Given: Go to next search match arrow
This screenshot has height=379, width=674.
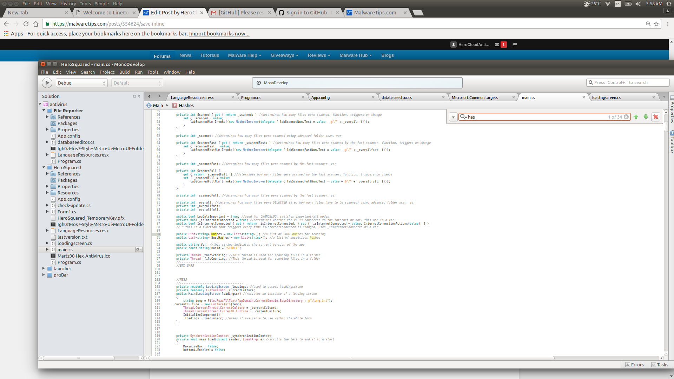Looking at the screenshot, I should click(646, 117).
